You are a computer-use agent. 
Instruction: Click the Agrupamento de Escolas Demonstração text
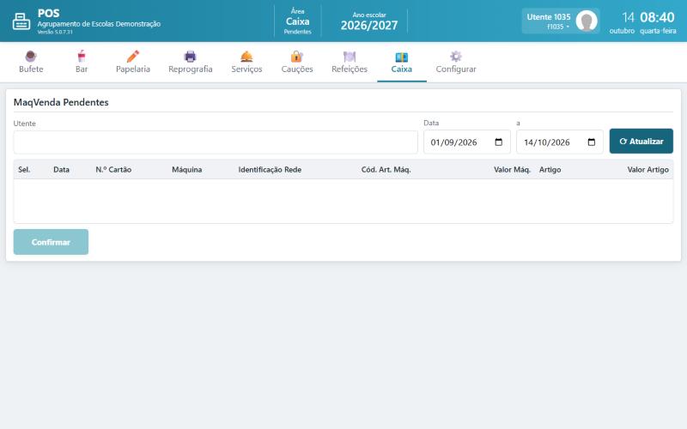[x=99, y=24]
